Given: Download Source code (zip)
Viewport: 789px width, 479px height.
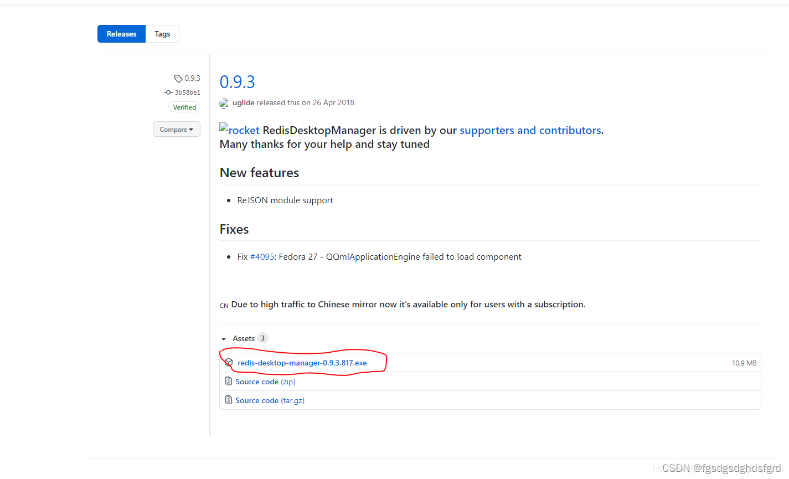Looking at the screenshot, I should pos(265,382).
